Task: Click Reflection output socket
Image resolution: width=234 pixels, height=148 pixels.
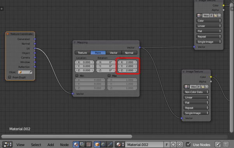Action: coord(35,67)
